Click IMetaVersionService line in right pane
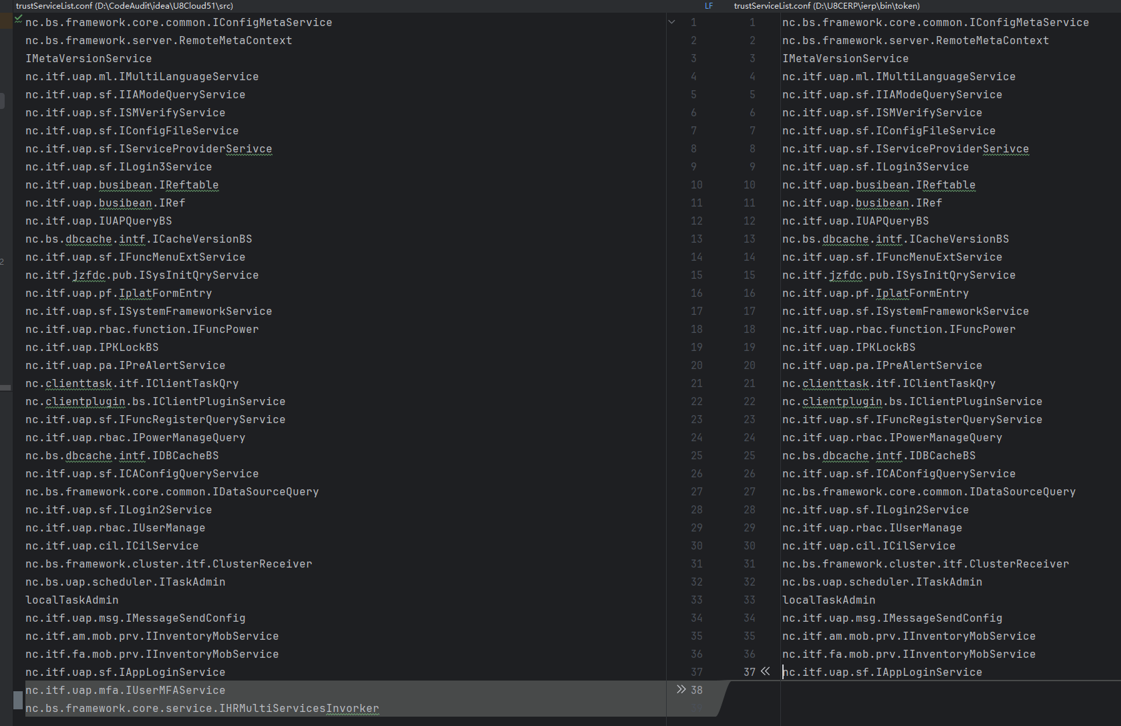Viewport: 1121px width, 726px height. click(x=845, y=58)
